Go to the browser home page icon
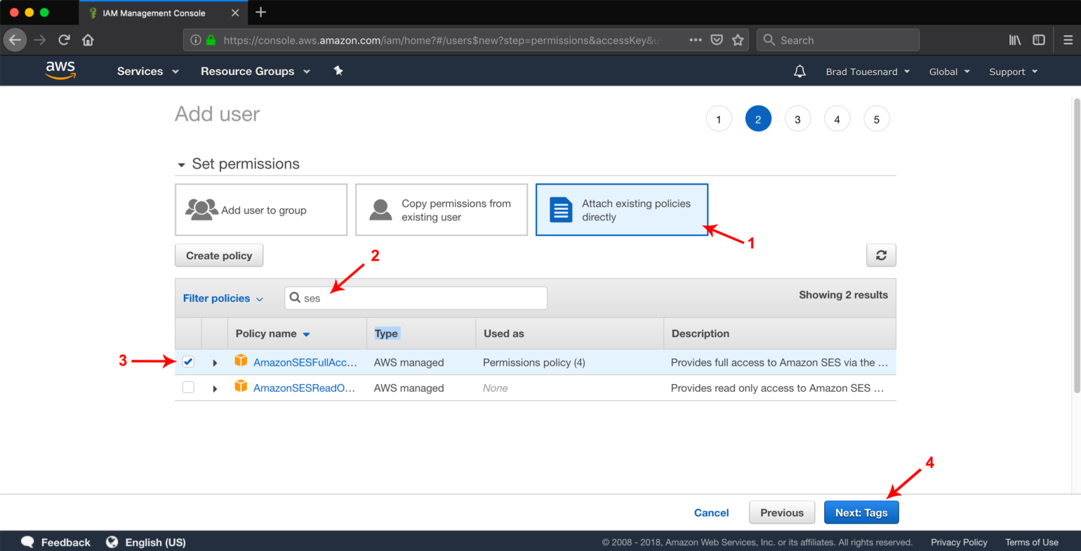1081x551 pixels. click(88, 40)
